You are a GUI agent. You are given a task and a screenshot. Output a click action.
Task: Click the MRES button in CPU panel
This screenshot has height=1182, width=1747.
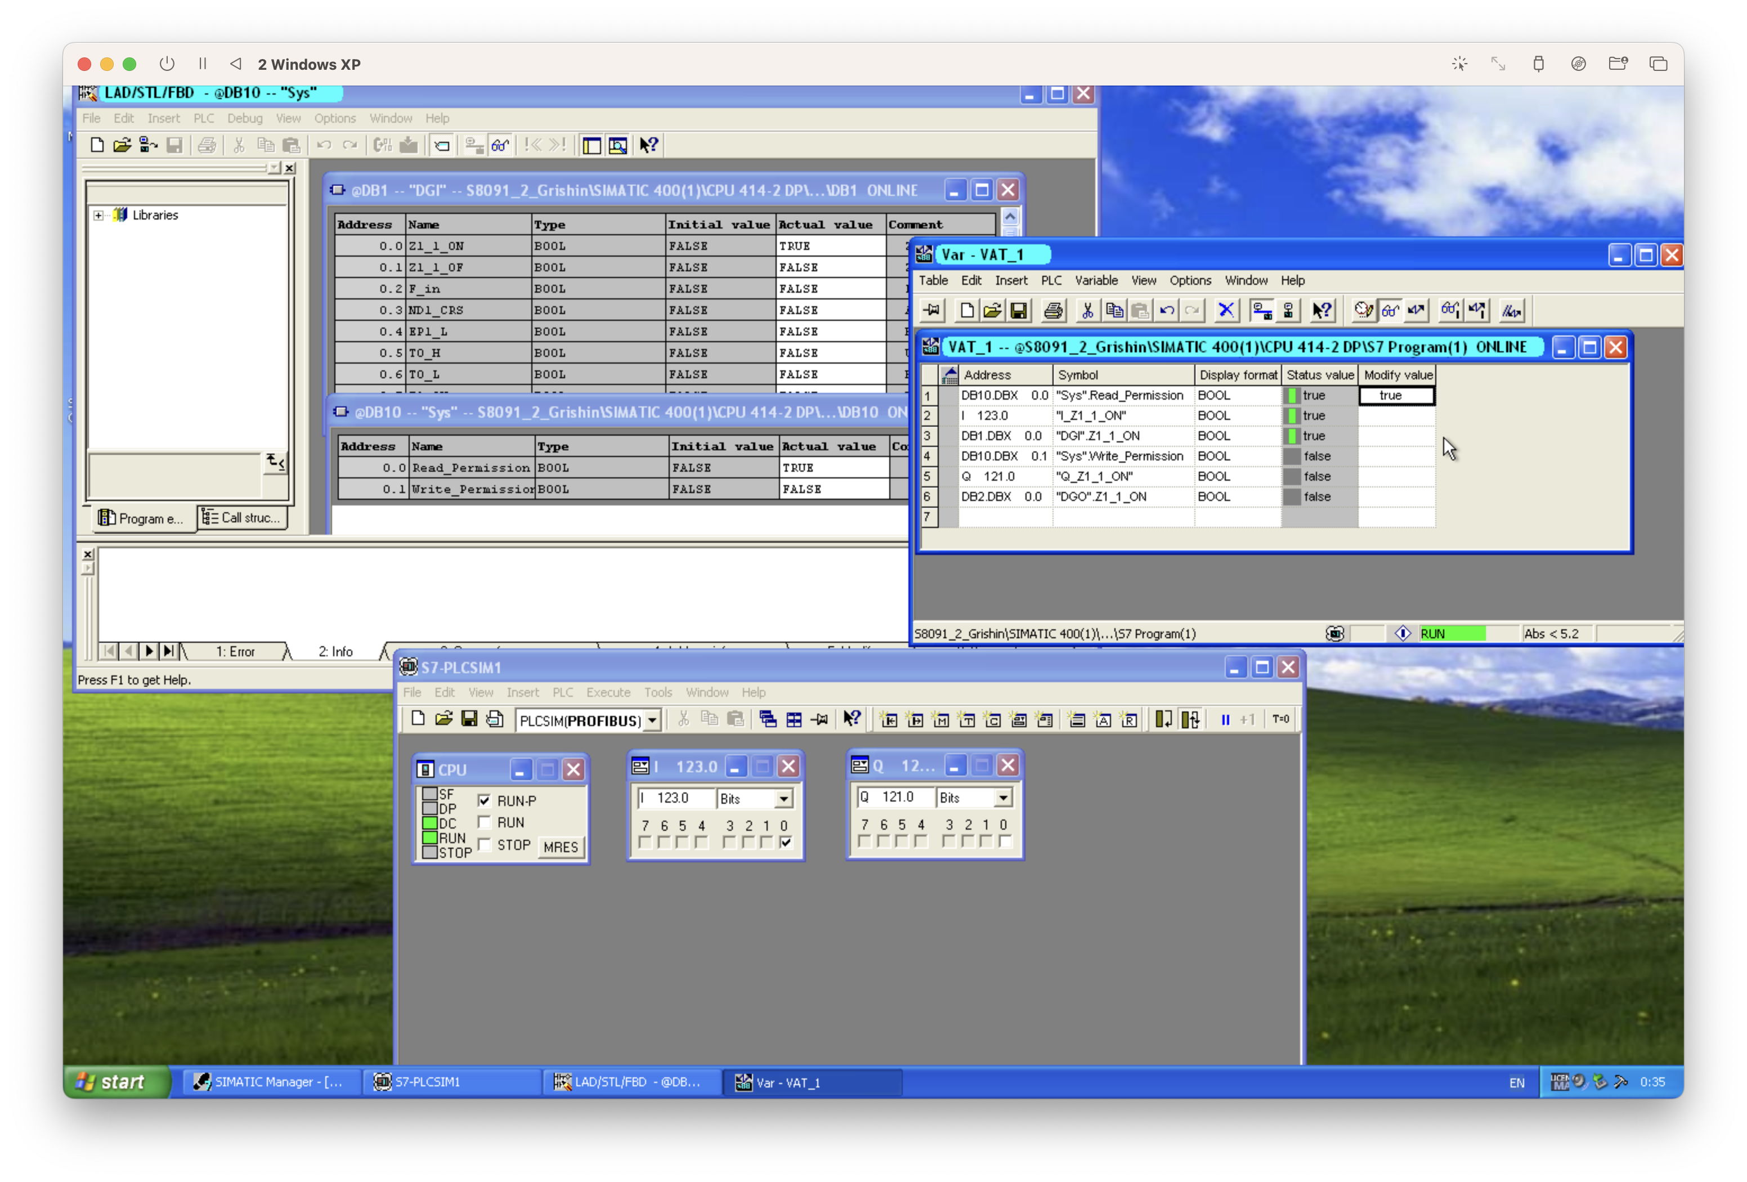click(561, 847)
